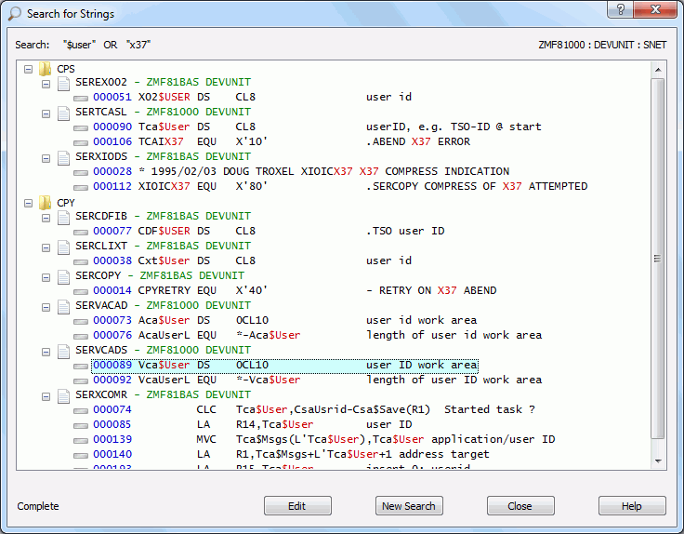Click the CPS folder icon
Viewport: 684px width, 534px height.
click(x=45, y=69)
